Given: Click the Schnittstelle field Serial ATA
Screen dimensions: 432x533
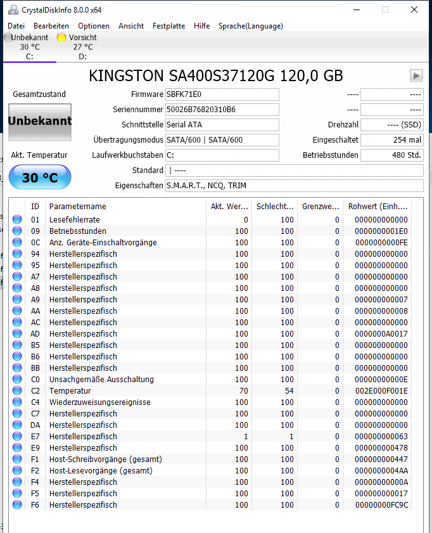Looking at the screenshot, I should click(x=222, y=125).
